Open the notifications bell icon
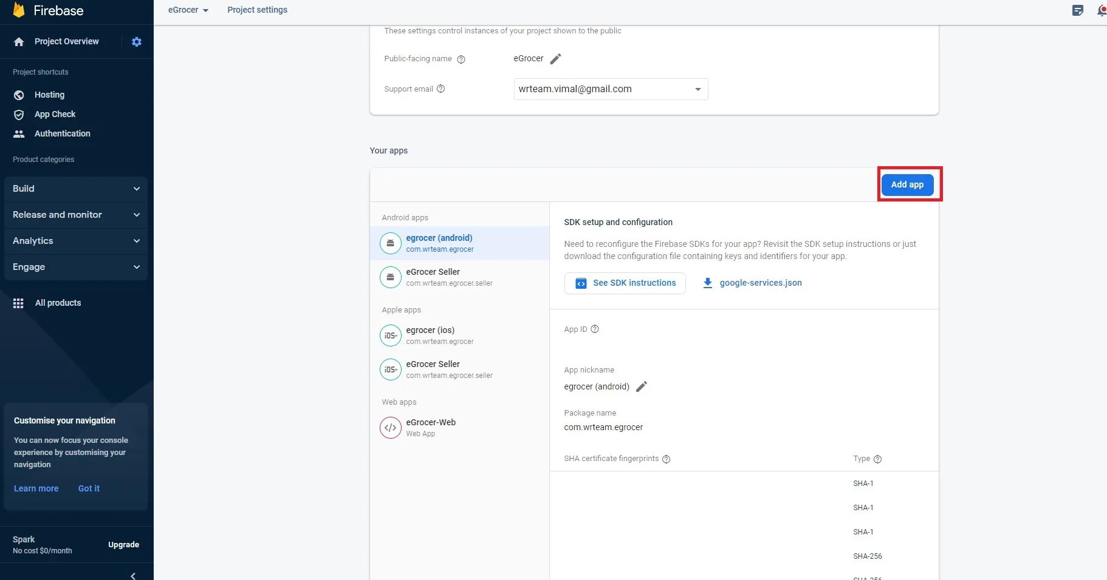Viewport: 1107px width, 580px height. click(x=1102, y=10)
